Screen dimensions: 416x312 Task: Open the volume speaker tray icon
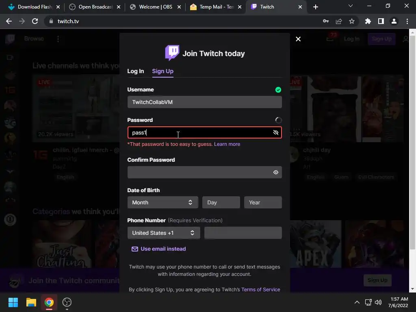pyautogui.click(x=378, y=302)
